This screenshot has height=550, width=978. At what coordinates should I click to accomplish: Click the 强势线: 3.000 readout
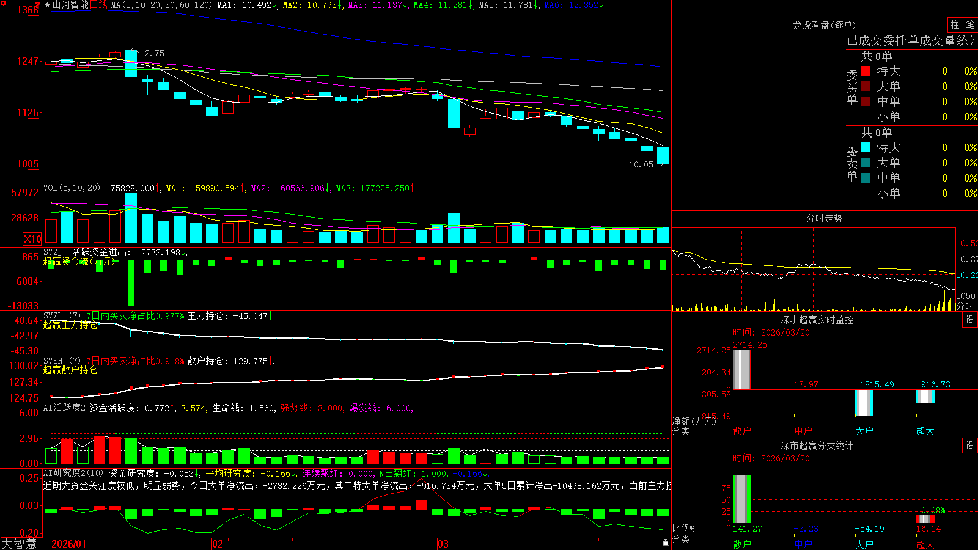[312, 408]
